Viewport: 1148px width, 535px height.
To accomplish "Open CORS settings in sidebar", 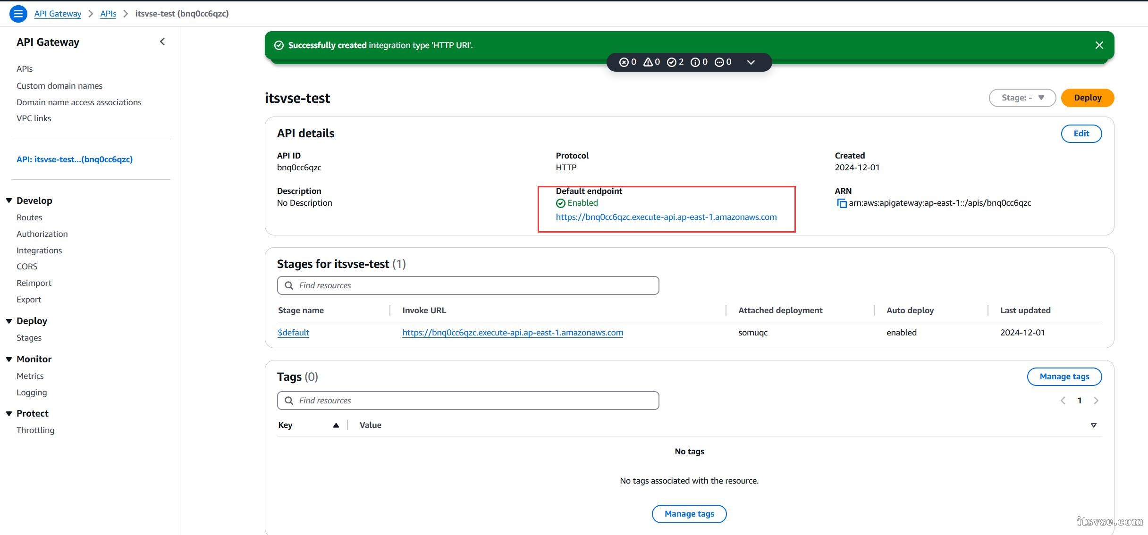I will click(x=27, y=267).
